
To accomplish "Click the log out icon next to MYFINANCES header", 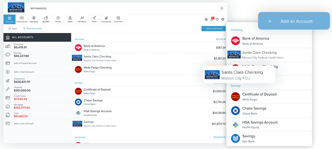I will point(222,8).
